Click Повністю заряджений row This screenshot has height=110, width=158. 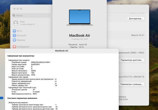[x=34, y=81]
